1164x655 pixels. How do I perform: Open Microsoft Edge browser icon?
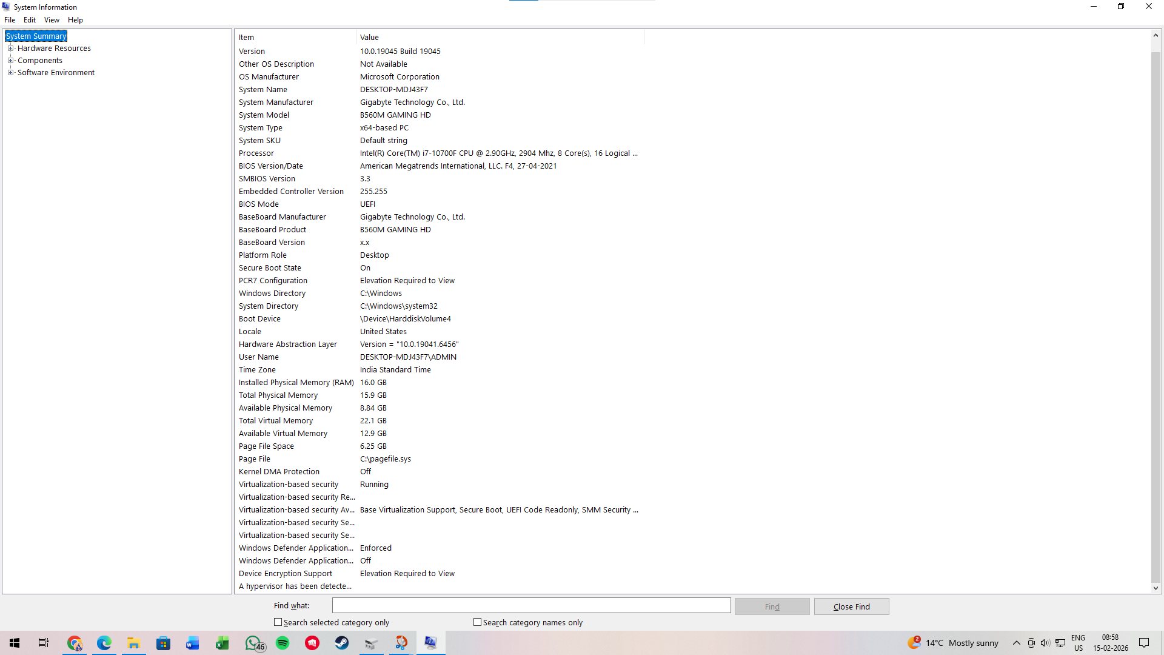point(104,643)
